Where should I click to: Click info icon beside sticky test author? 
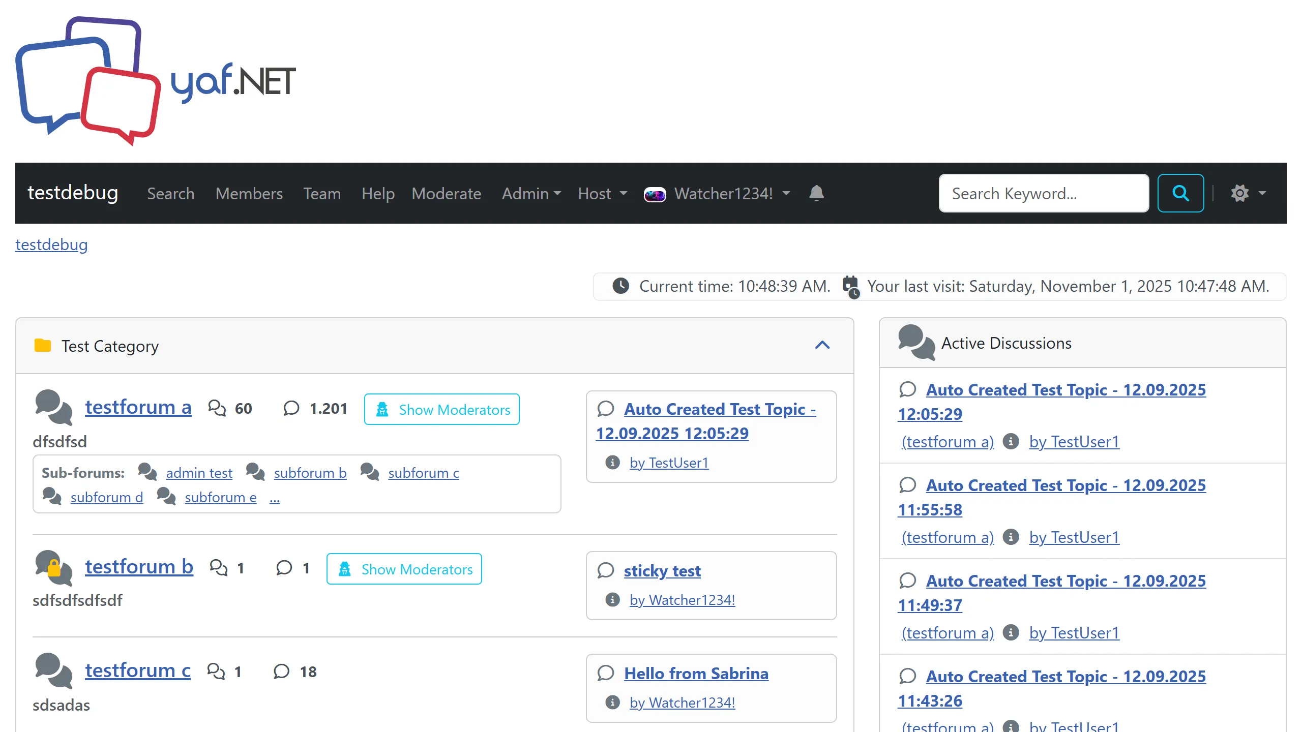[x=612, y=600]
